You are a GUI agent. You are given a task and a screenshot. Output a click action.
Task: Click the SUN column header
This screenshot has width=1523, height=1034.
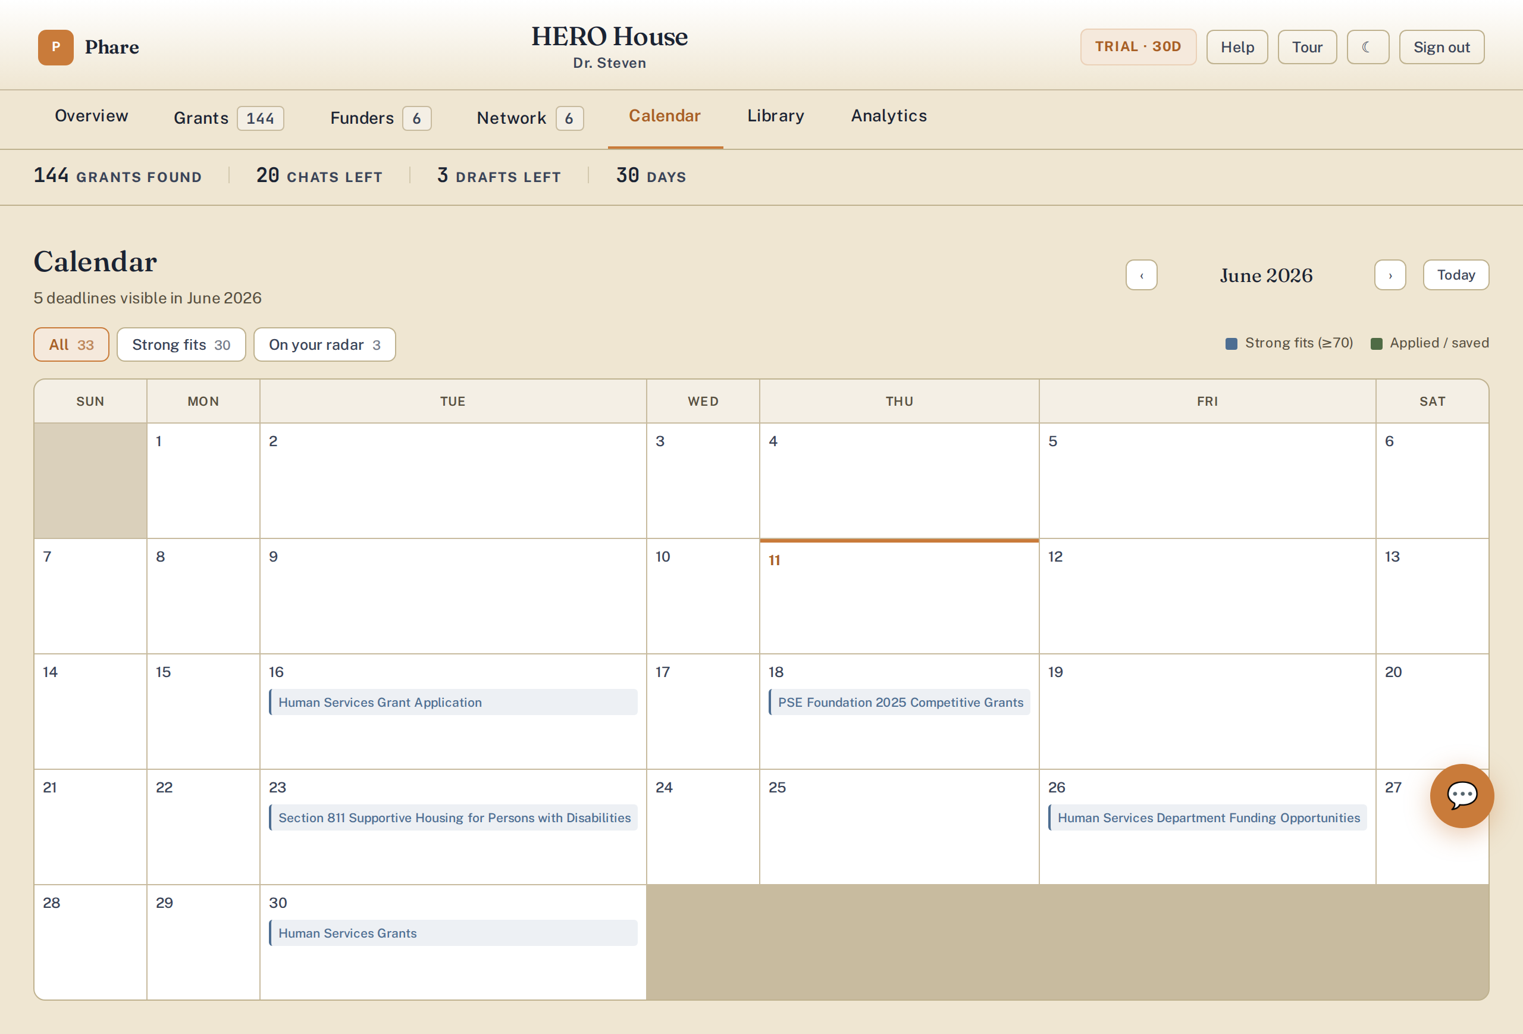90,402
